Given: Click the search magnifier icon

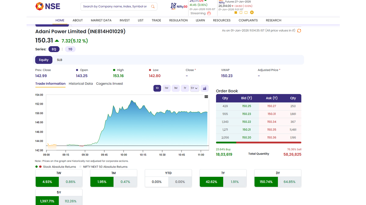Looking at the screenshot, I should pos(153,6).
